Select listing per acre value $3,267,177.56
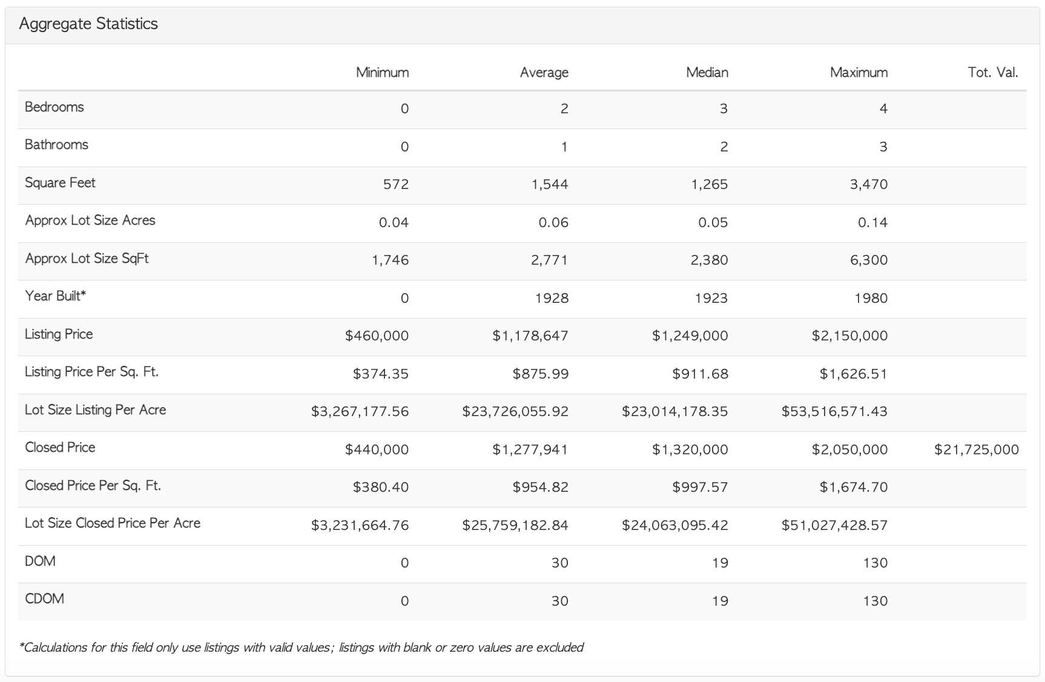The height and width of the screenshot is (682, 1045). (x=360, y=411)
